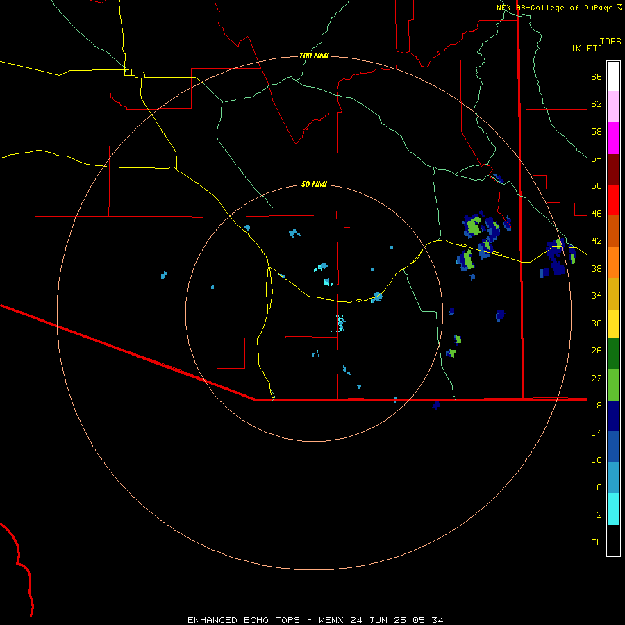
Task: Click the navy echo south of the border line
Action: (x=436, y=406)
